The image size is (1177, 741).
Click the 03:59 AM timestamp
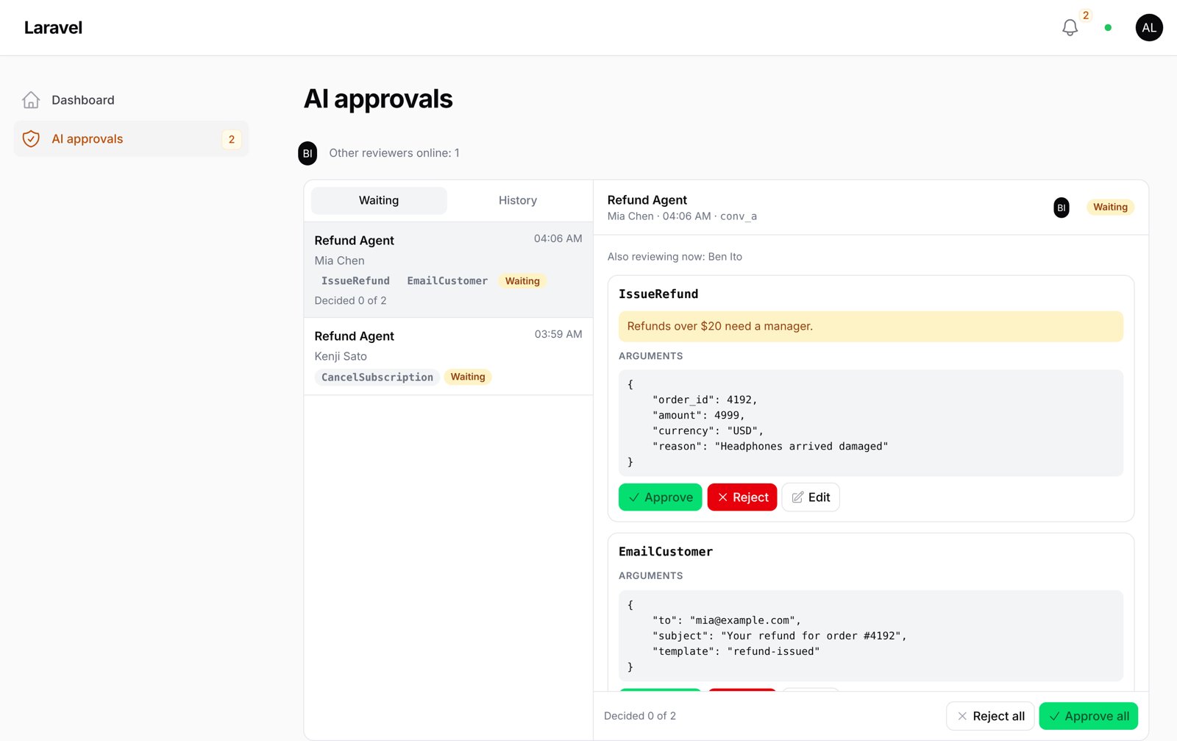coord(558,334)
